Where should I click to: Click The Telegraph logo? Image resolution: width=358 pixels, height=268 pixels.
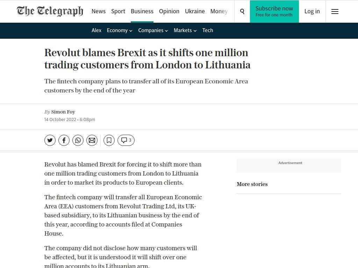50,11
